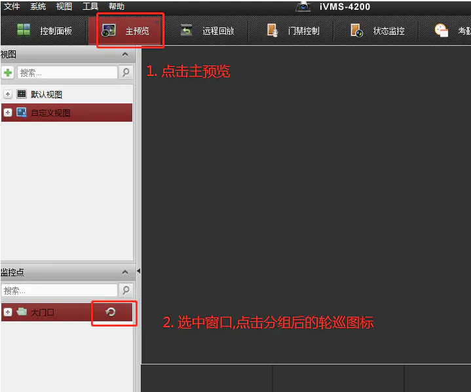471x392 pixels.
Task: Open the 主预览 (Main View) tab
Action: (130, 31)
